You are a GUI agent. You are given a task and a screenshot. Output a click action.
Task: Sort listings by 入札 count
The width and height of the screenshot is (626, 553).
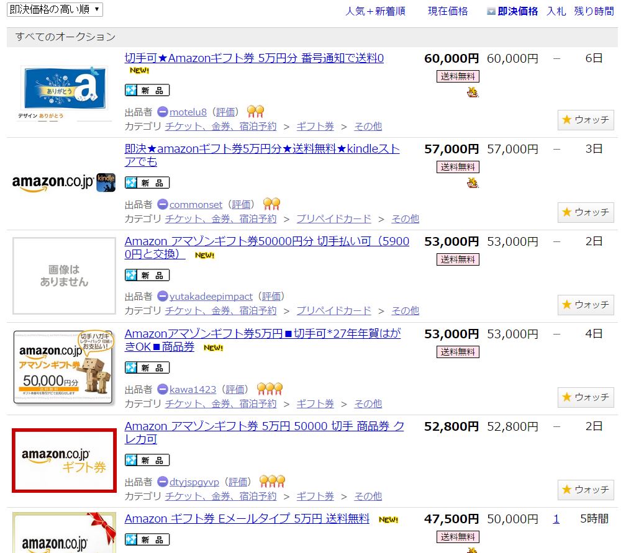(556, 11)
